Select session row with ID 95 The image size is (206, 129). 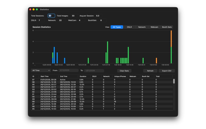pos(102,85)
